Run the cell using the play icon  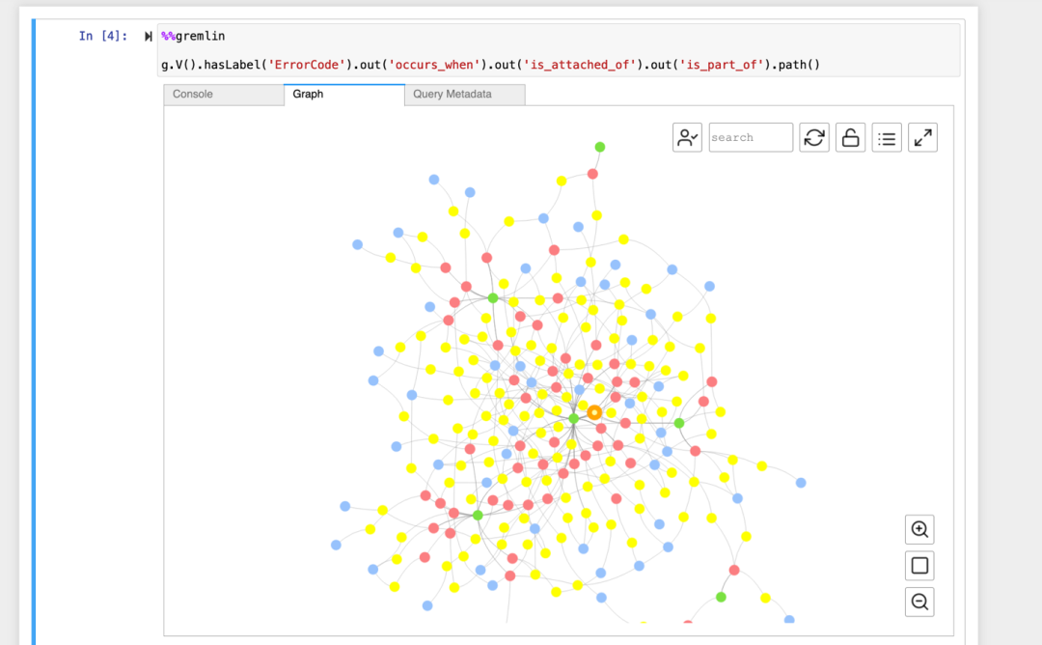pyautogui.click(x=149, y=37)
